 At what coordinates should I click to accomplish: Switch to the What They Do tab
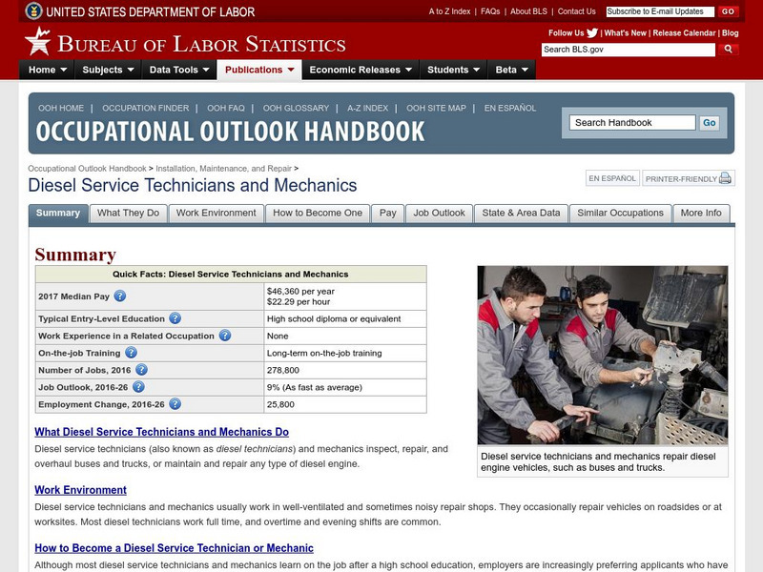128,213
